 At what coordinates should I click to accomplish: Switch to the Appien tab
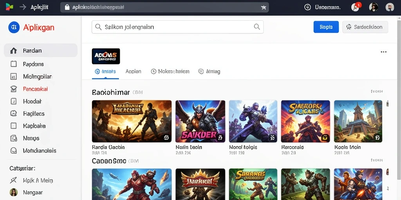point(134,71)
